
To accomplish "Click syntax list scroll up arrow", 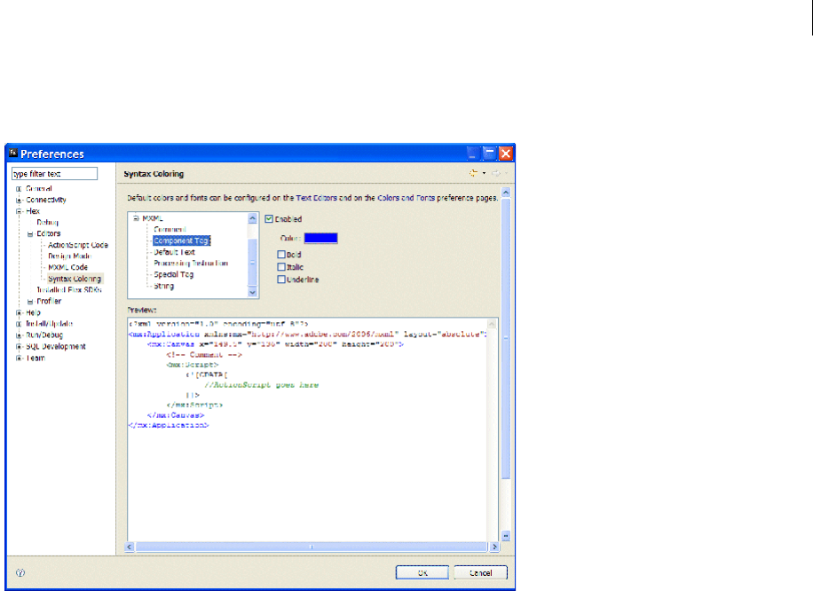I will [x=252, y=218].
